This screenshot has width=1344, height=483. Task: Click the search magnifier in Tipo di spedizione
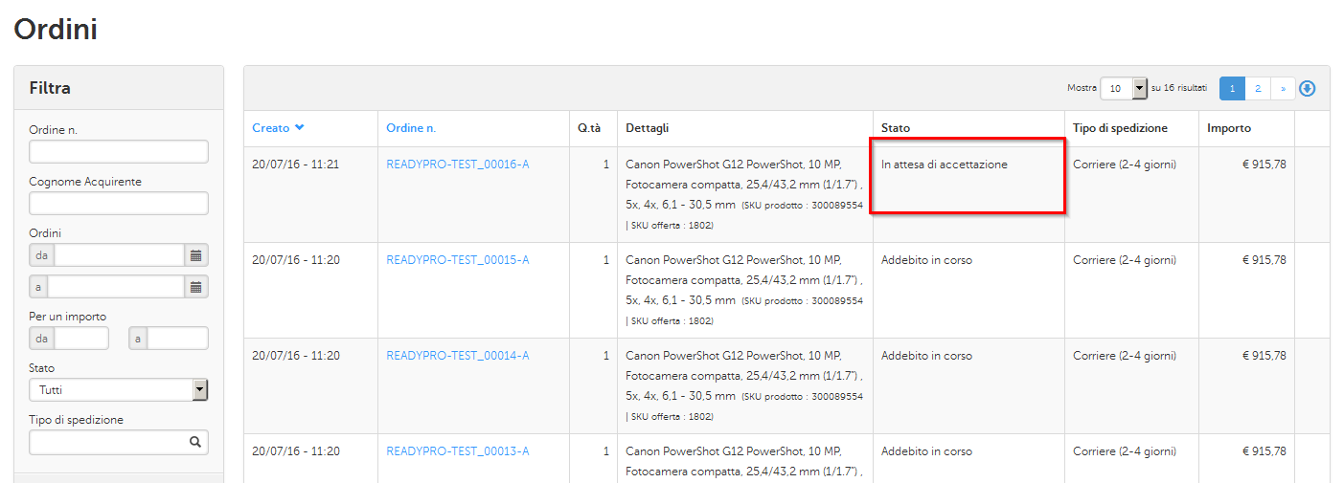click(x=194, y=442)
